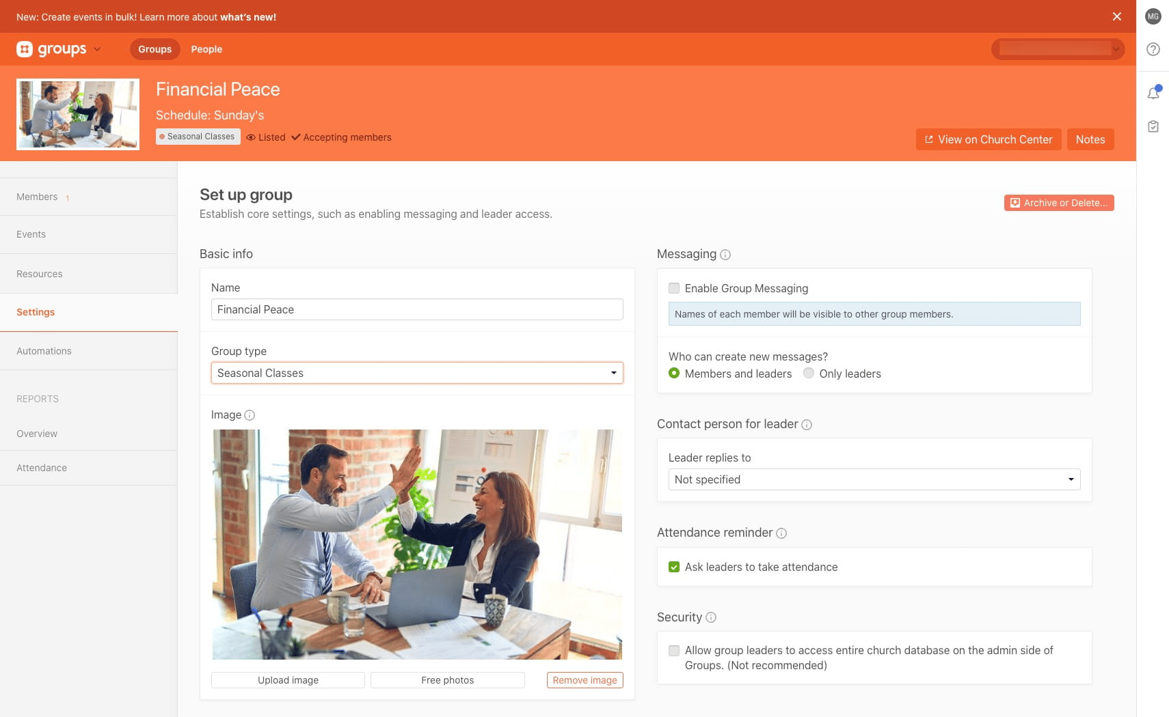Click Remove image button
1169x717 pixels.
click(584, 680)
